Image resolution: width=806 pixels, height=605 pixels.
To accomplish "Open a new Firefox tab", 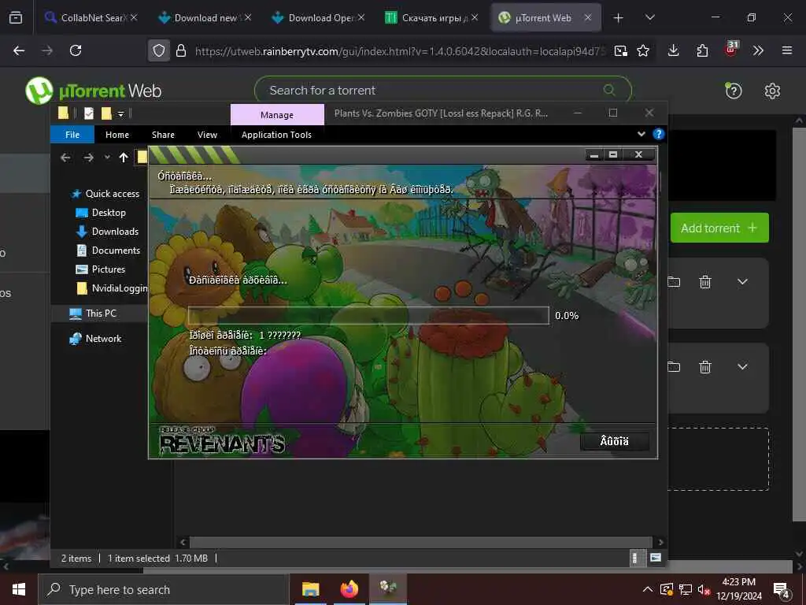I will [x=618, y=18].
